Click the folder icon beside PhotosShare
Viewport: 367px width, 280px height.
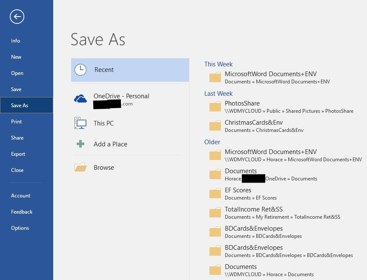(x=215, y=107)
